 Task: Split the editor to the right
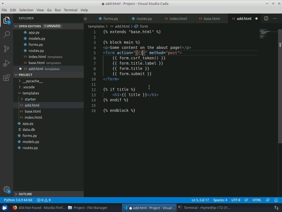point(266,18)
